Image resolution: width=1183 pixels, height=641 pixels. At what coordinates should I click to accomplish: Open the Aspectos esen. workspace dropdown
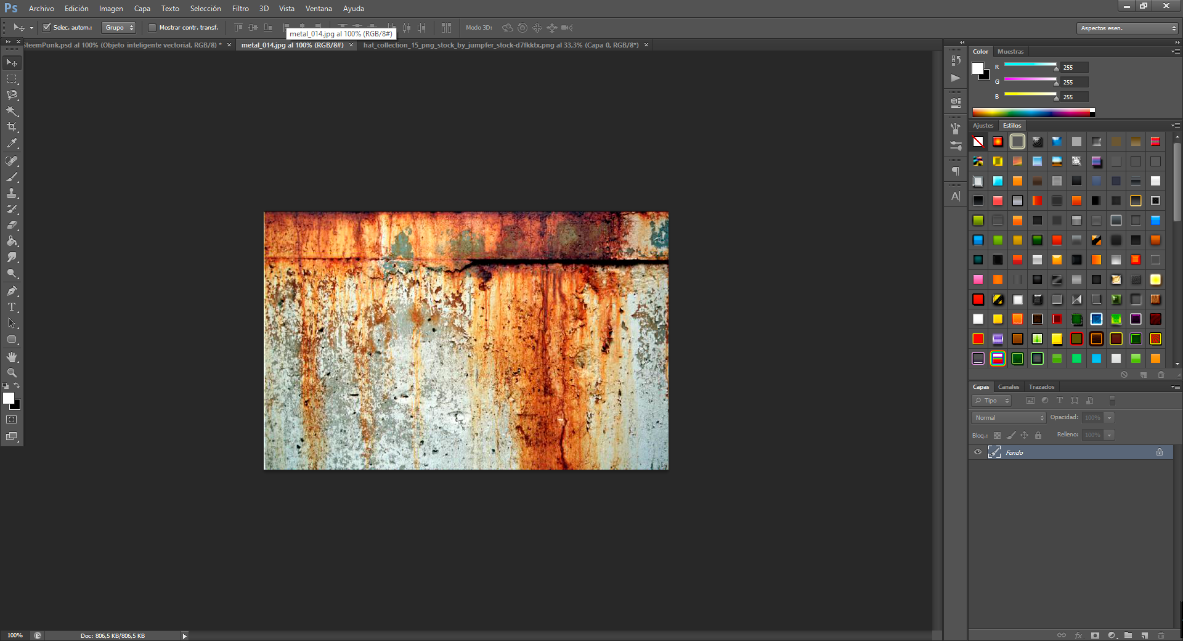(1128, 28)
